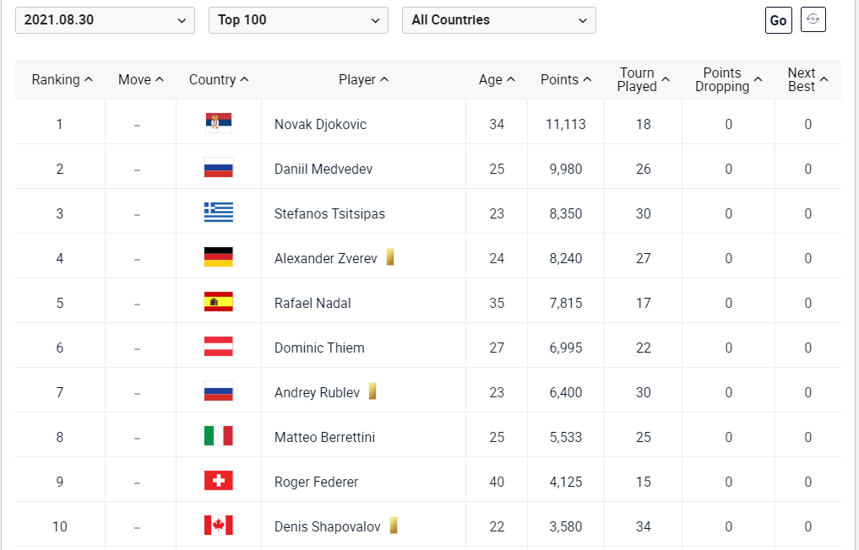The height and width of the screenshot is (550, 859).
Task: Open Roger Federer player link
Action: click(316, 482)
